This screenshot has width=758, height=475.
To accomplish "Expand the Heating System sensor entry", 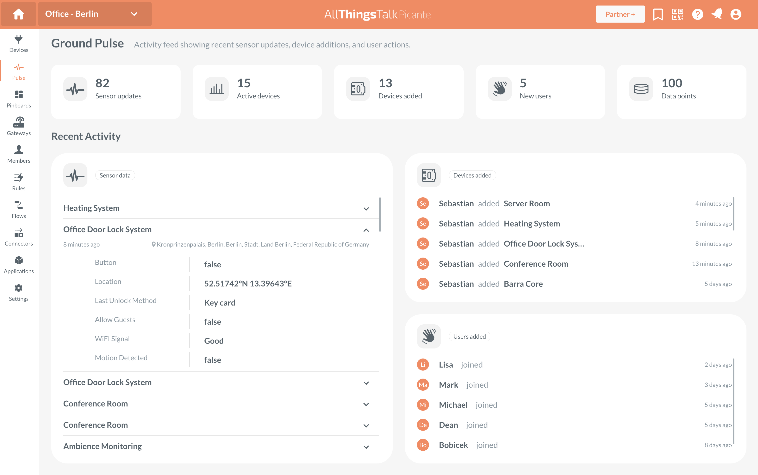I will pos(366,209).
